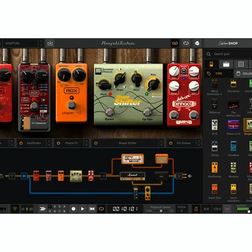Click the save preset download icon
Image resolution: width=252 pixels, height=252 pixels.
50,43
